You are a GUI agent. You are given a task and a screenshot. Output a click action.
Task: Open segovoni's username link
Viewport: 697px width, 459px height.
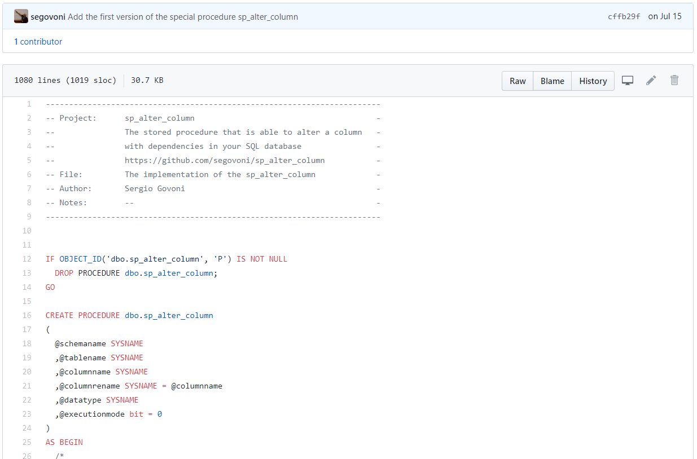48,16
